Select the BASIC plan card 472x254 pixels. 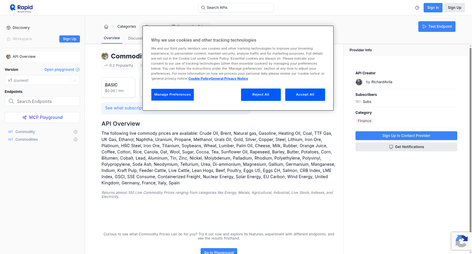click(118, 88)
